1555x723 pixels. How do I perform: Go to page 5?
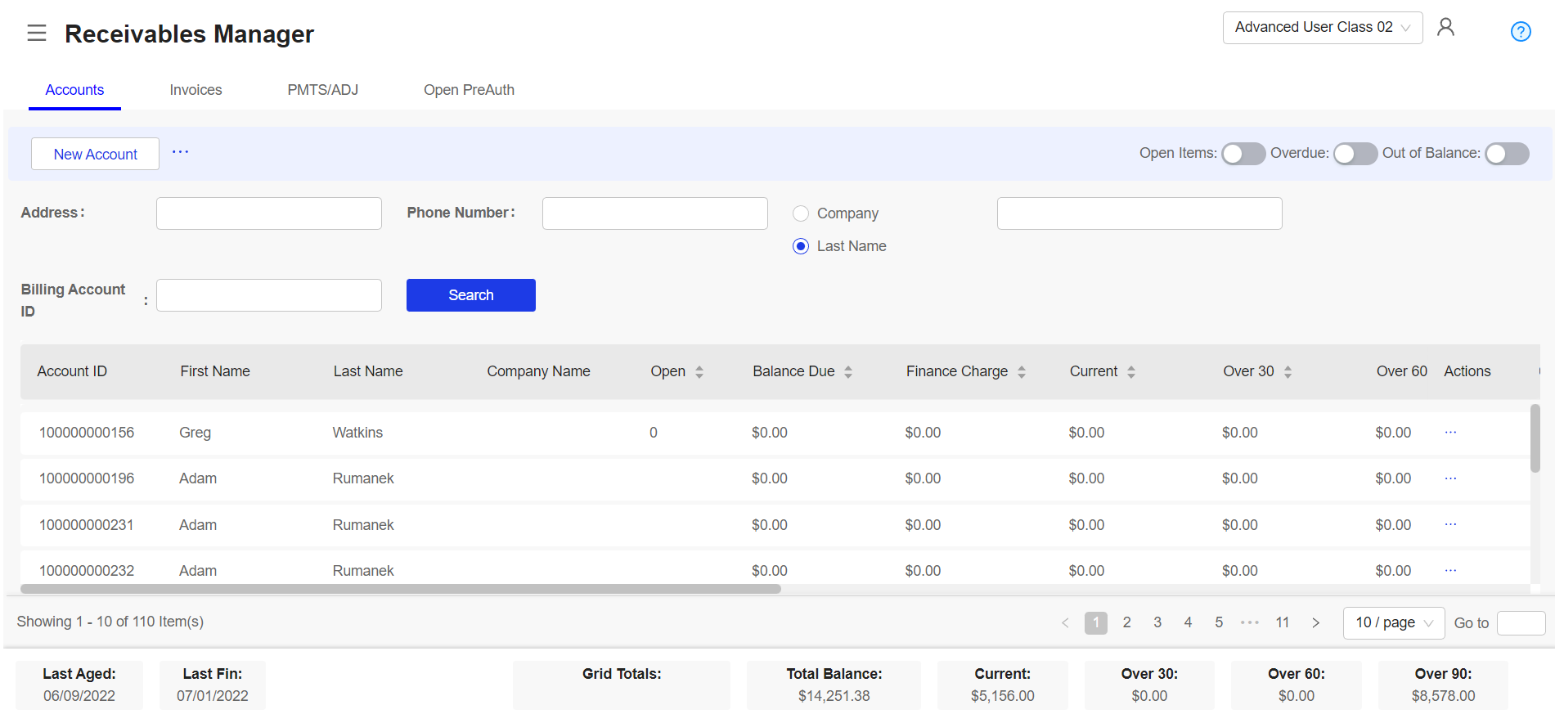[1219, 623]
